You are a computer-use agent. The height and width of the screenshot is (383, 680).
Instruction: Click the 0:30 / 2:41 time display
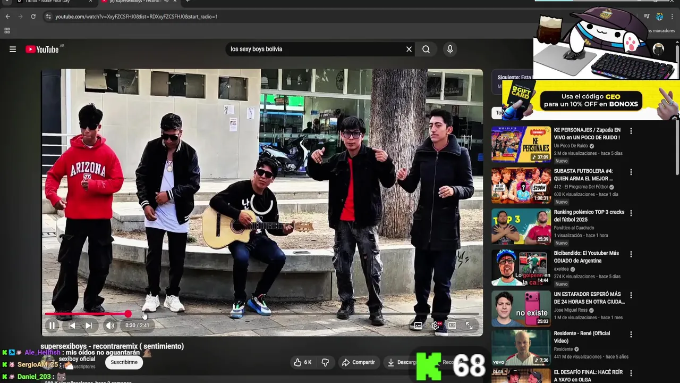(137, 326)
